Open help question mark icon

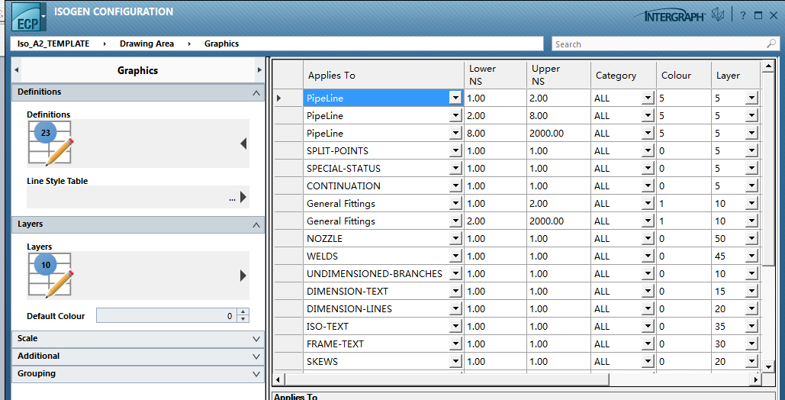[x=743, y=15]
